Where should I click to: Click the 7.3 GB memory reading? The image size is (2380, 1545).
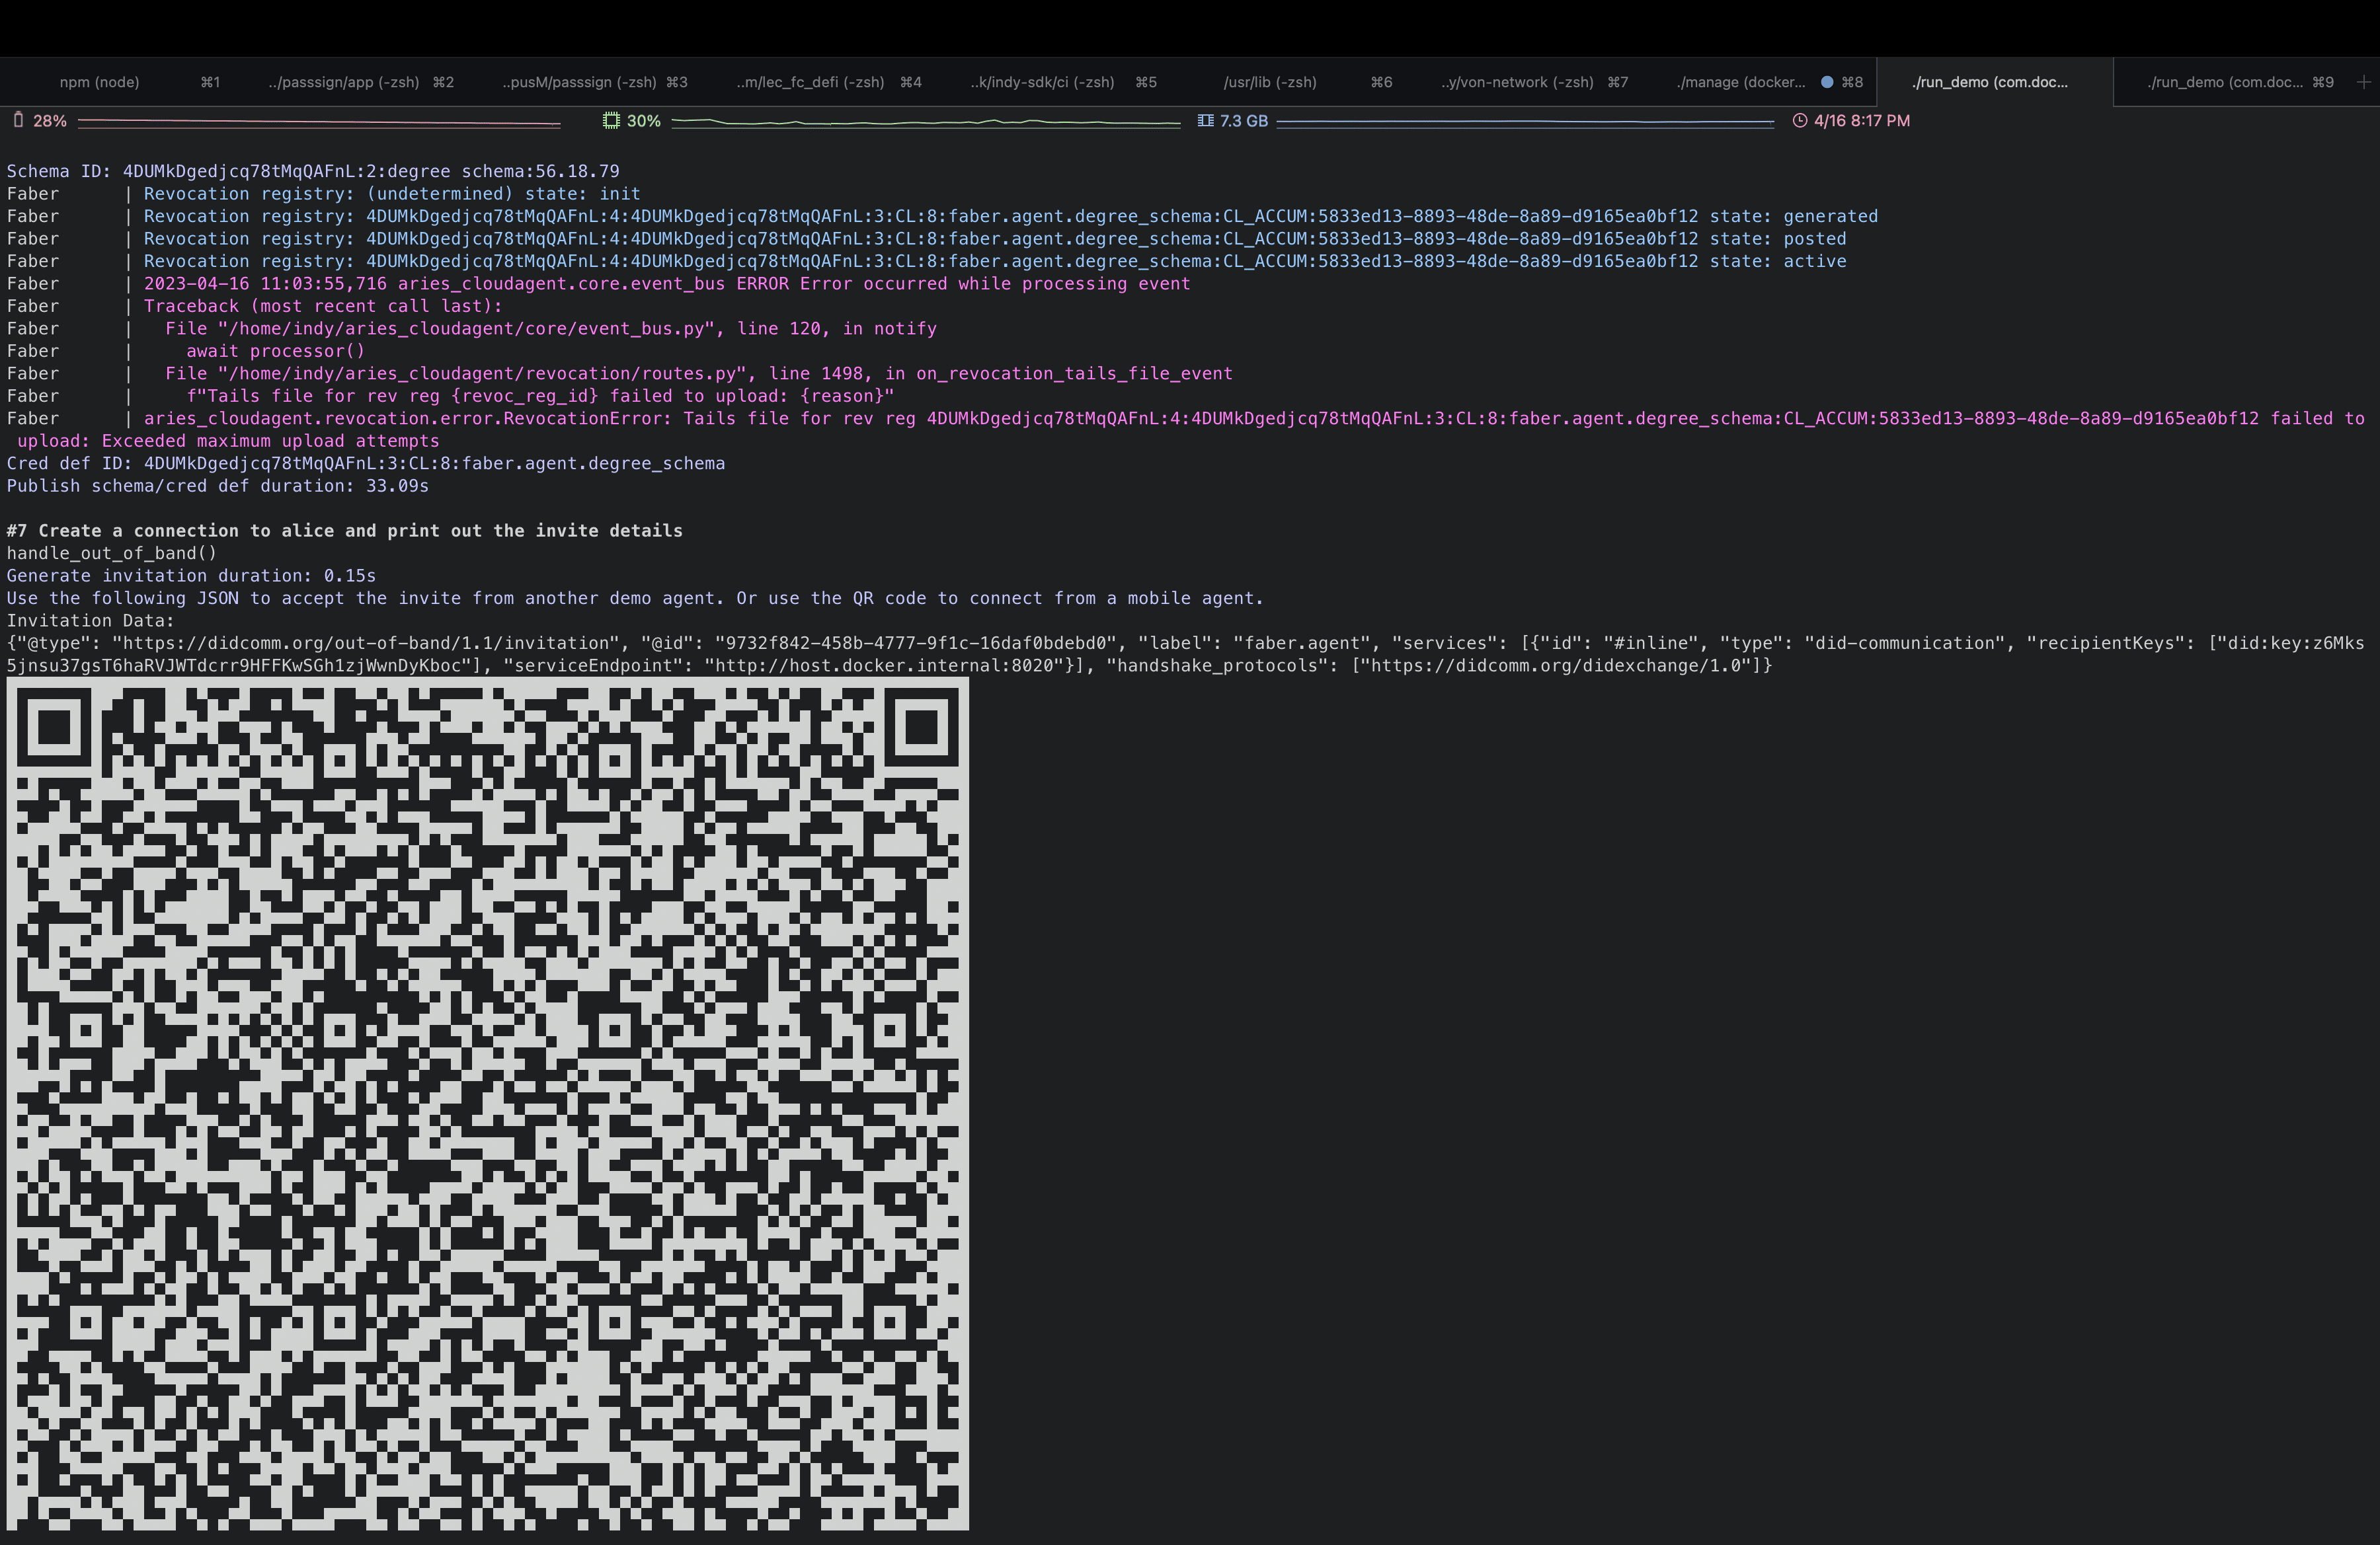[1244, 121]
